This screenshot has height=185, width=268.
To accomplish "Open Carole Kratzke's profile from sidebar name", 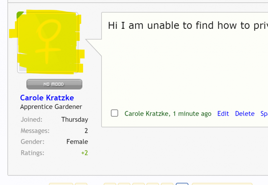I will (x=47, y=98).
